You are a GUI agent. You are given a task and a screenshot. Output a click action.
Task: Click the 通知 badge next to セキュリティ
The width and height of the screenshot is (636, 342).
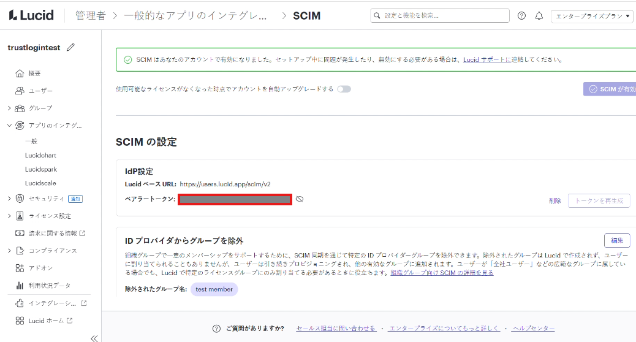[x=75, y=199]
